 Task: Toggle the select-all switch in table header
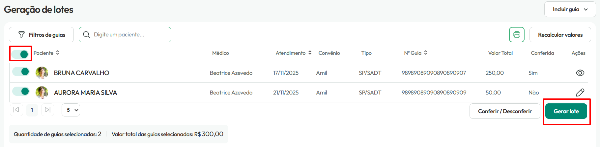point(20,54)
